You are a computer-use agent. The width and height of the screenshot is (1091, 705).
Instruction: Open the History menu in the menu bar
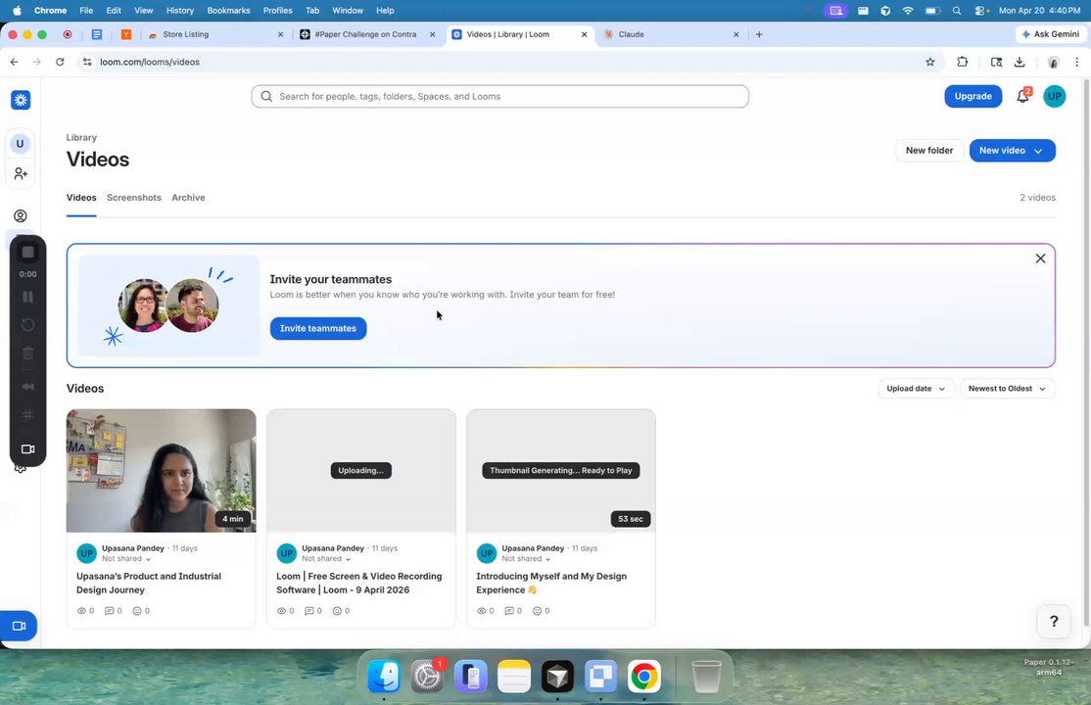tap(179, 11)
